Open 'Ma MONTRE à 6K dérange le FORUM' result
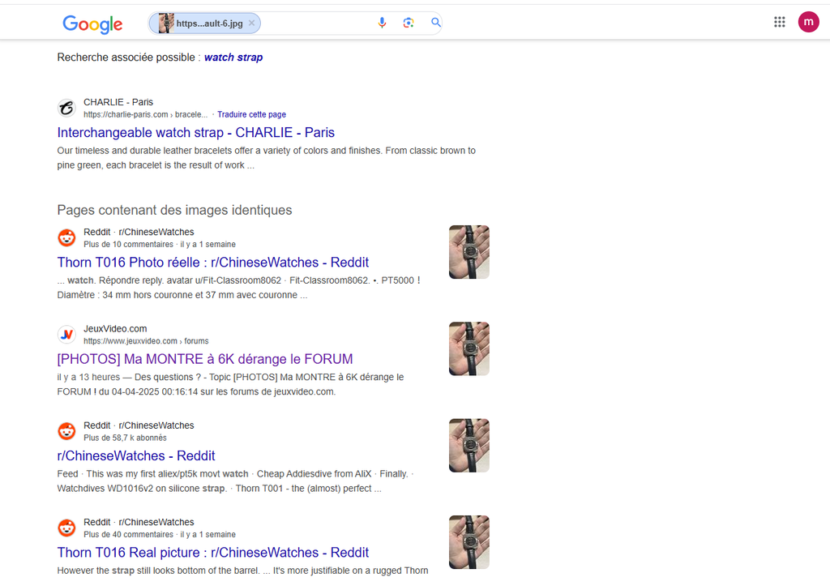 [204, 359]
